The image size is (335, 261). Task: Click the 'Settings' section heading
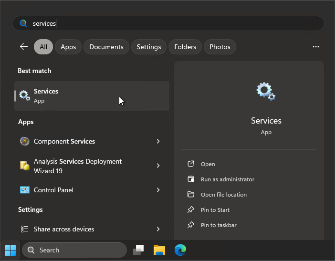pyautogui.click(x=31, y=209)
